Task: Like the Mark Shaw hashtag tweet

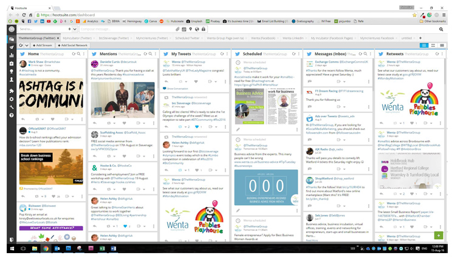Action: (x=53, y=119)
